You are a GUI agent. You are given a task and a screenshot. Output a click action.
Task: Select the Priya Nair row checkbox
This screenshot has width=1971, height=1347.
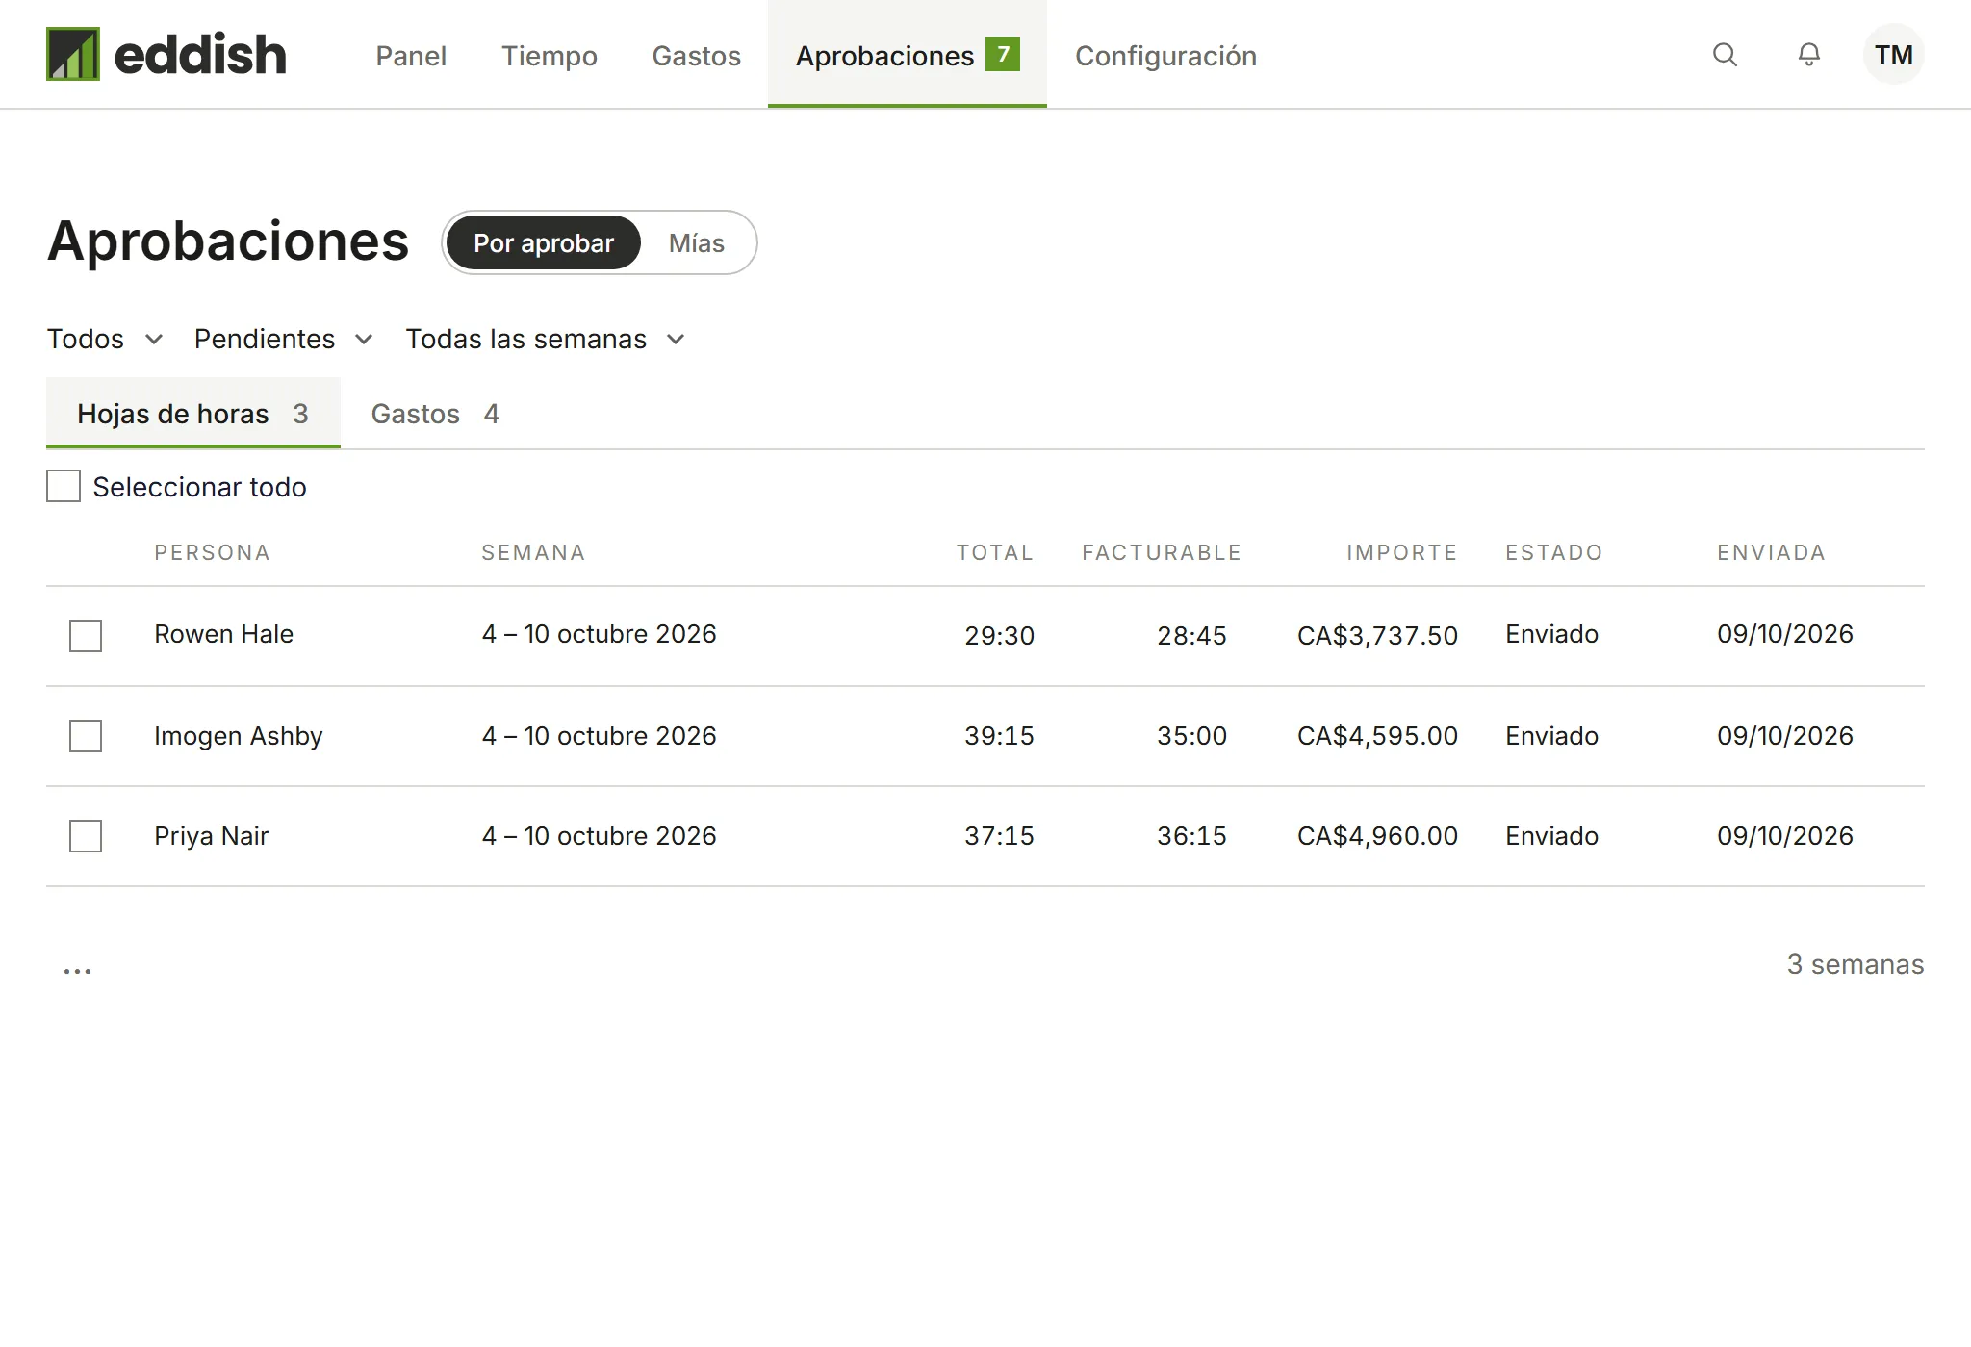pyautogui.click(x=86, y=836)
